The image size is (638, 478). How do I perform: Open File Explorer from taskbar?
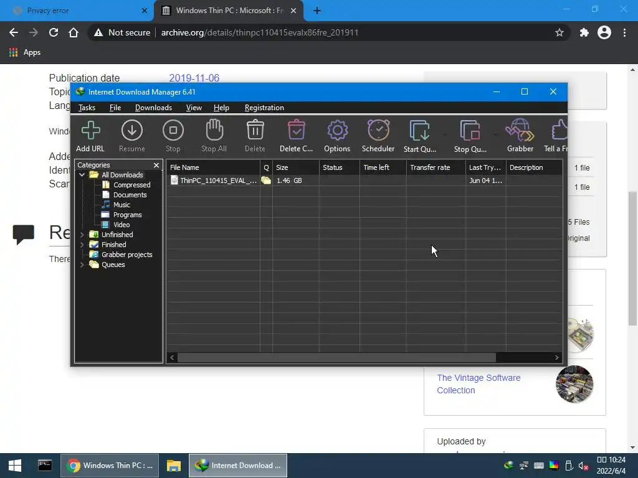click(x=173, y=466)
